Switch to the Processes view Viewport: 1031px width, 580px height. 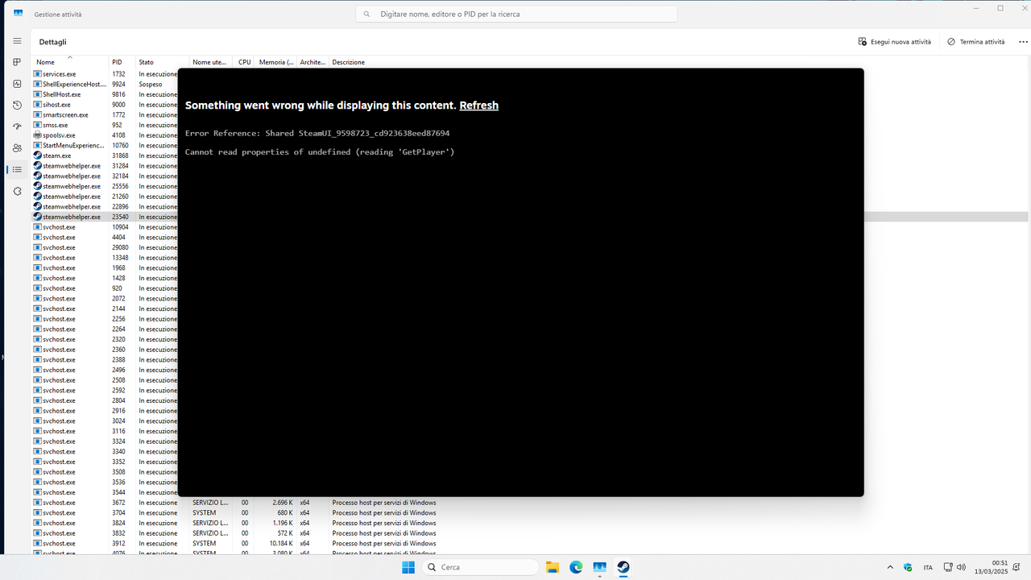coord(16,61)
